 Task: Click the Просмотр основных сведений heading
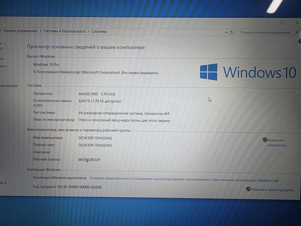[86, 47]
